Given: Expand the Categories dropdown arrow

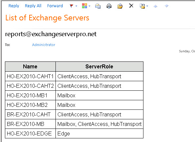Looking at the screenshot, I should tap(89, 6).
